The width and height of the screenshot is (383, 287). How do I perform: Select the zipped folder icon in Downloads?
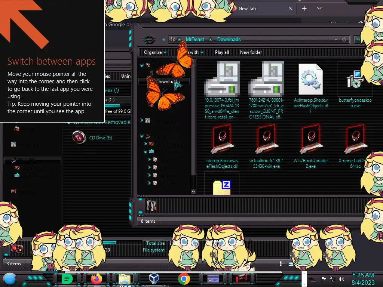(x=222, y=188)
